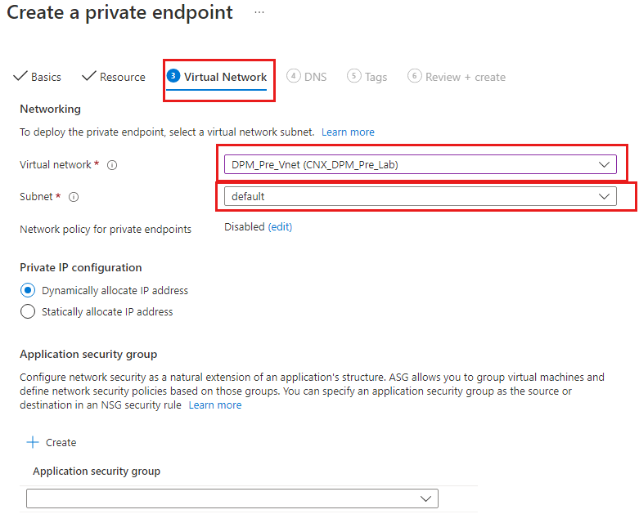Click the step 4 circle icon for DNS
Screen dimensions: 639x532
tap(294, 76)
